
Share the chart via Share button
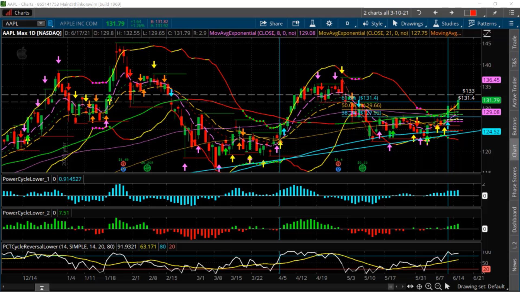click(271, 24)
